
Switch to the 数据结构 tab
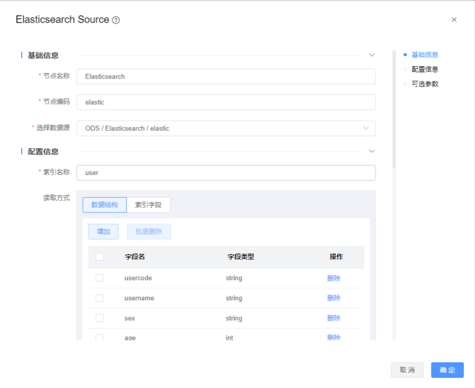tap(105, 205)
